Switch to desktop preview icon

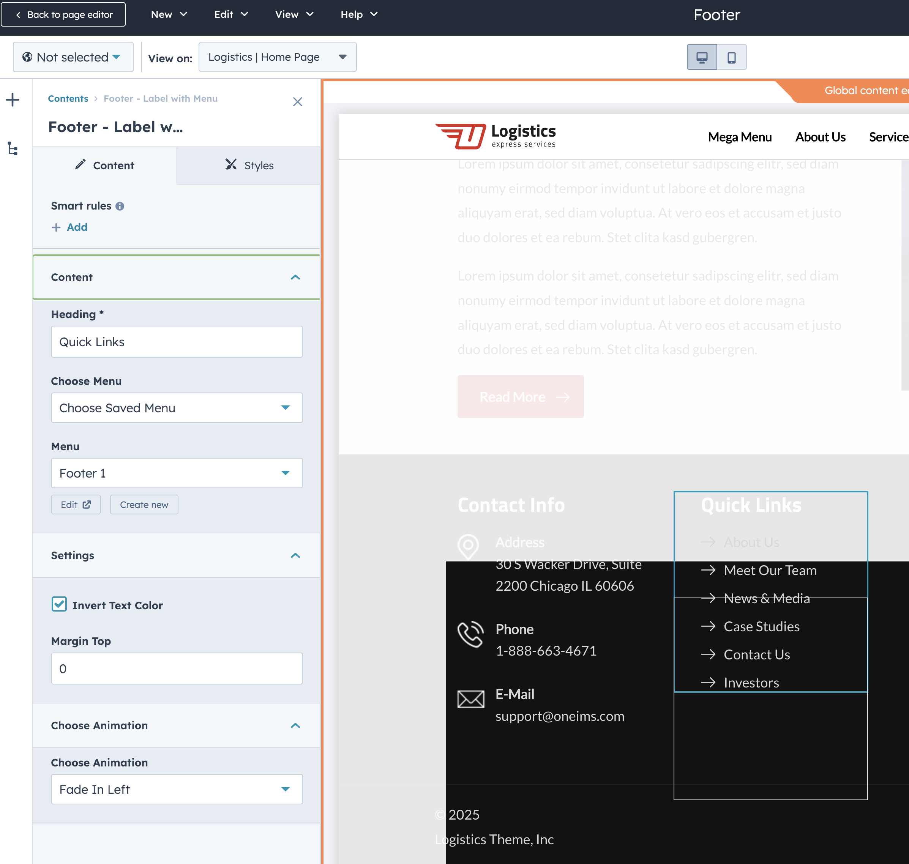[x=701, y=57]
